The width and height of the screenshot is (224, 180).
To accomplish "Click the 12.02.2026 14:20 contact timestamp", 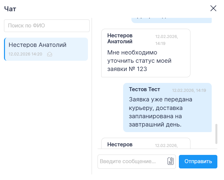I will point(25,54).
